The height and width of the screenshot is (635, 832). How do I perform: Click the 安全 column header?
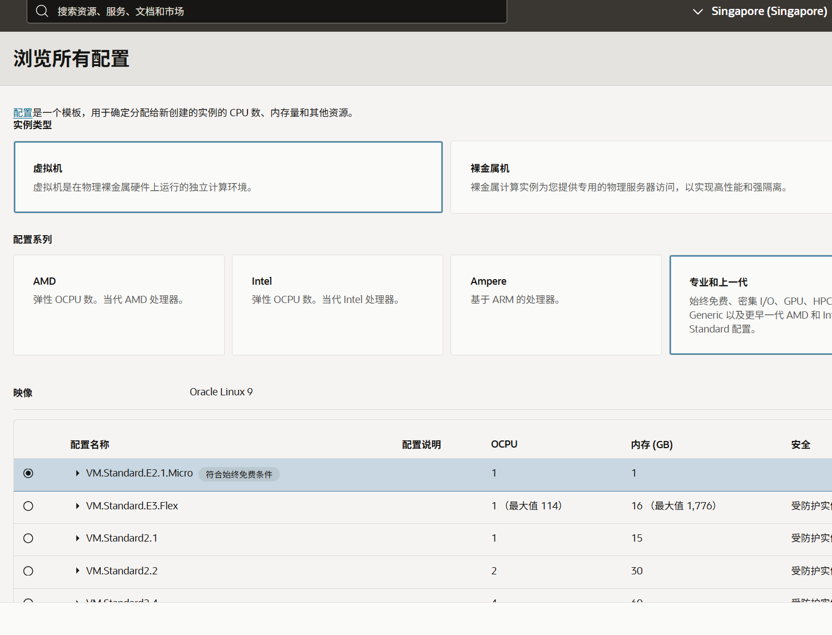point(801,445)
